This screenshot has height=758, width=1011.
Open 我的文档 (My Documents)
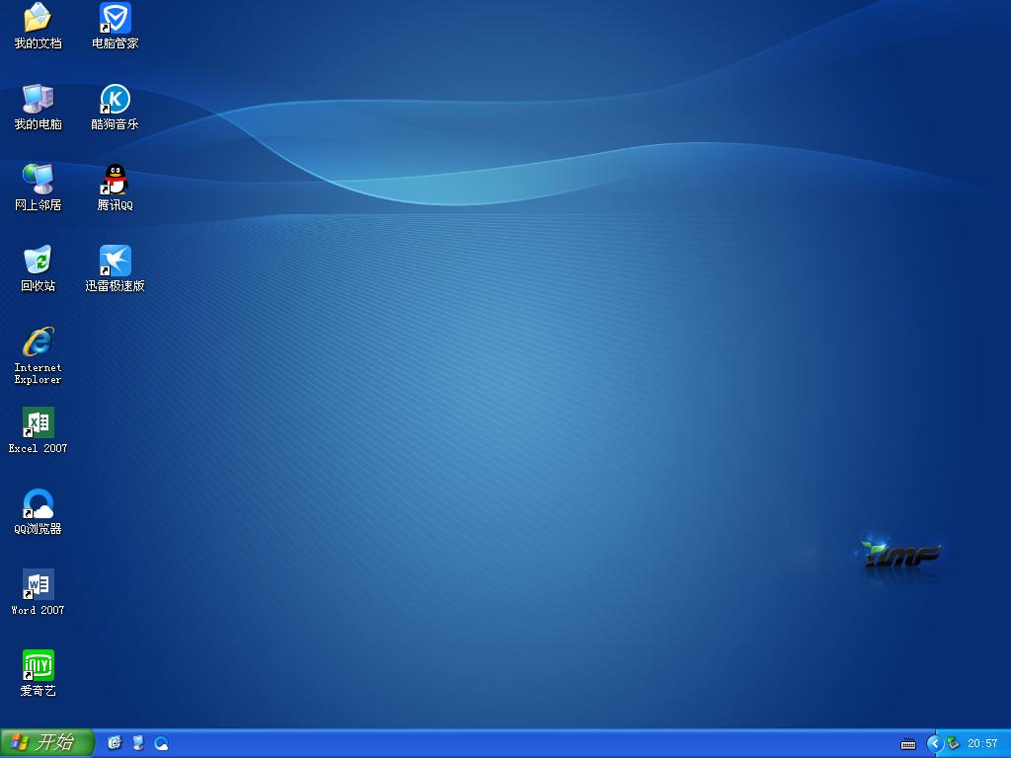[37, 25]
